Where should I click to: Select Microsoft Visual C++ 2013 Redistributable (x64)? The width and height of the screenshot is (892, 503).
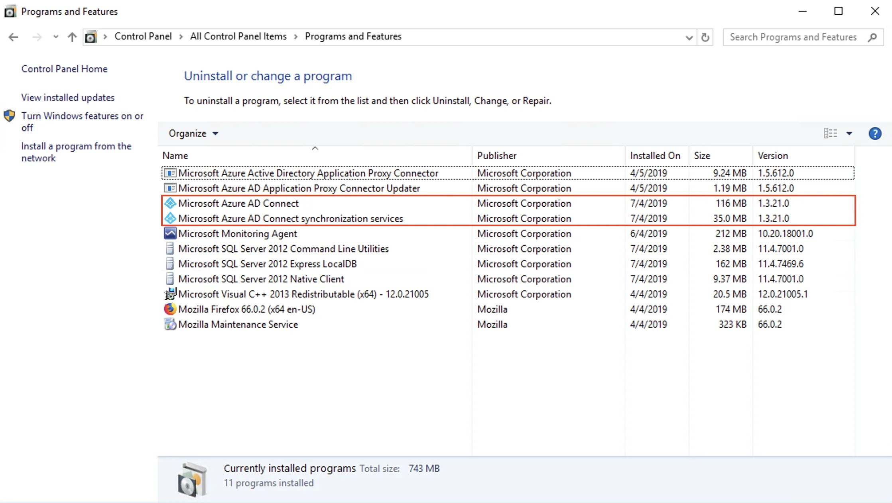(508, 294)
